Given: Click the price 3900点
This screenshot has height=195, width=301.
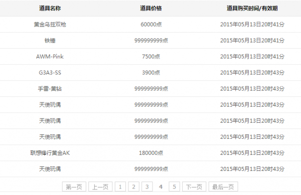Looking at the screenshot, I should click(151, 73).
